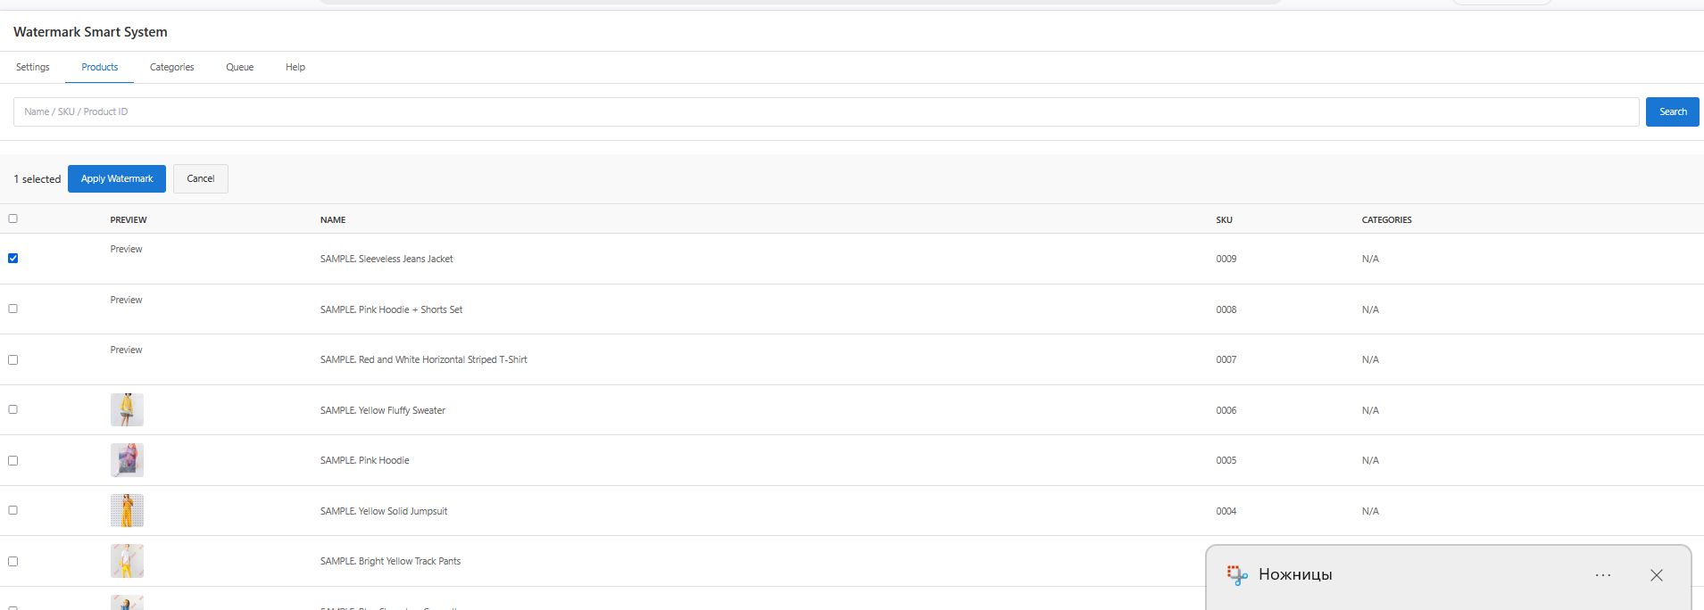Select the Pink Hoodie + Shorts Set checkbox
The width and height of the screenshot is (1704, 610).
(13, 309)
